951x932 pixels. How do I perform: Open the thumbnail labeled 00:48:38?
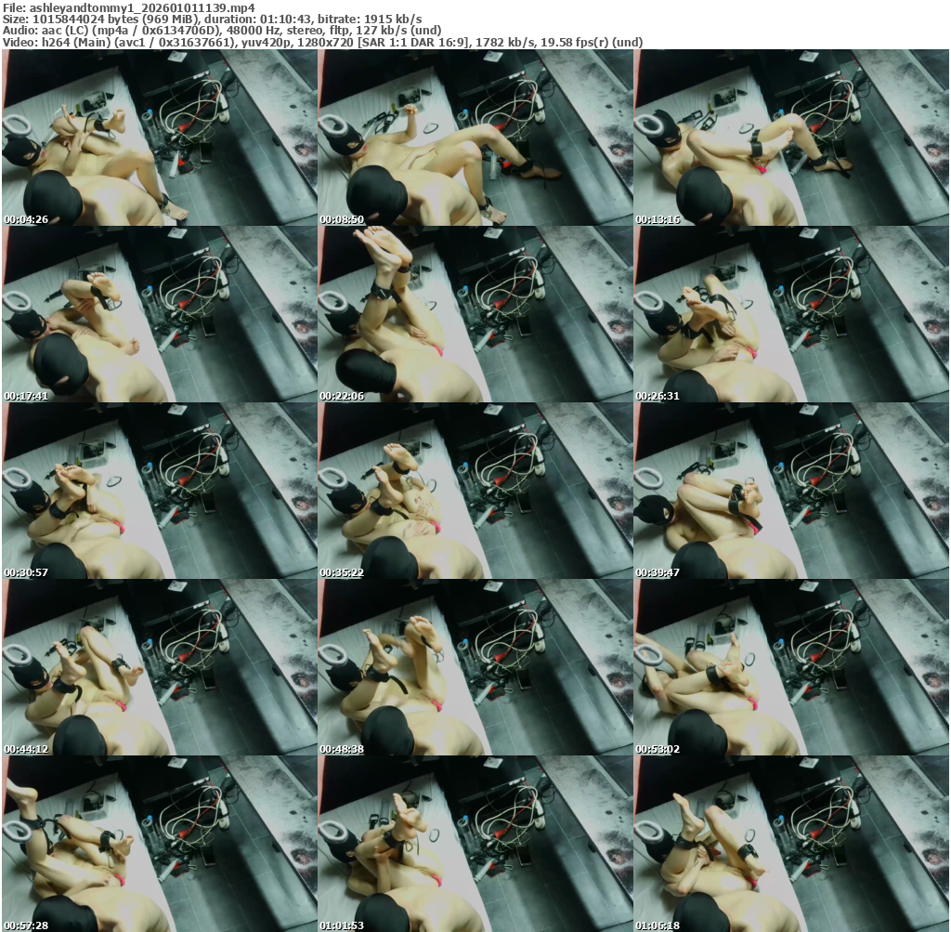[475, 667]
